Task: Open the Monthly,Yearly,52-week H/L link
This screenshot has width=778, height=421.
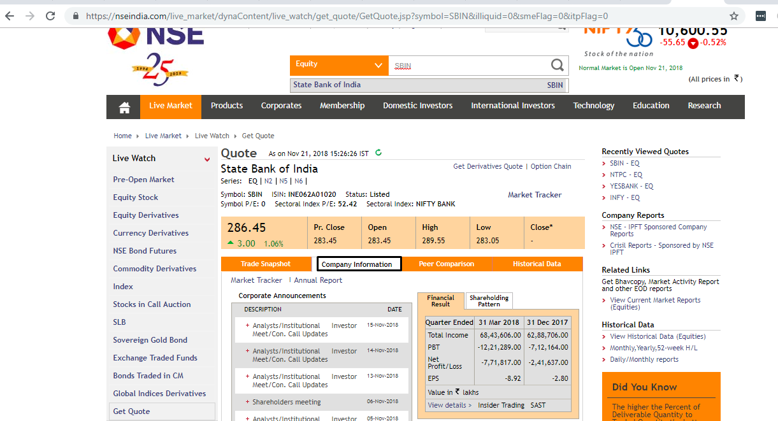Action: point(653,348)
